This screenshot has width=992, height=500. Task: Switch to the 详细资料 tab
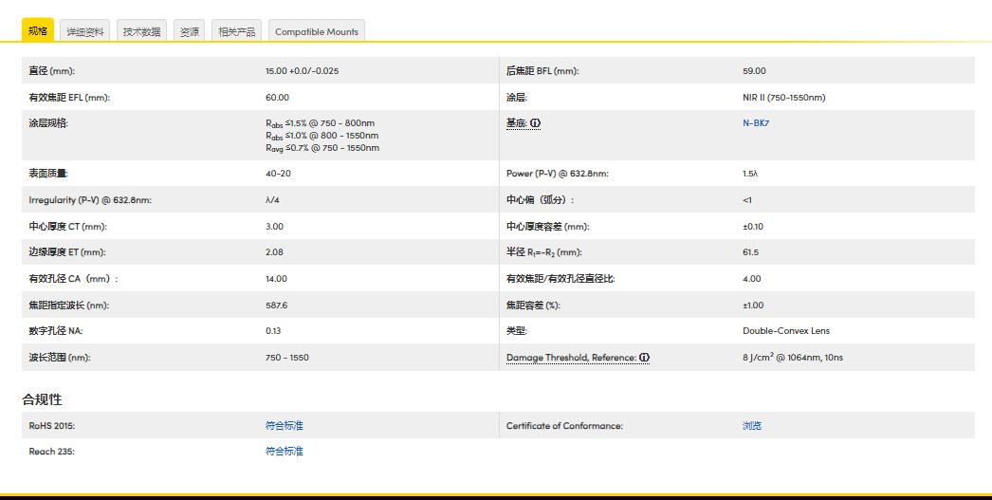pos(85,31)
